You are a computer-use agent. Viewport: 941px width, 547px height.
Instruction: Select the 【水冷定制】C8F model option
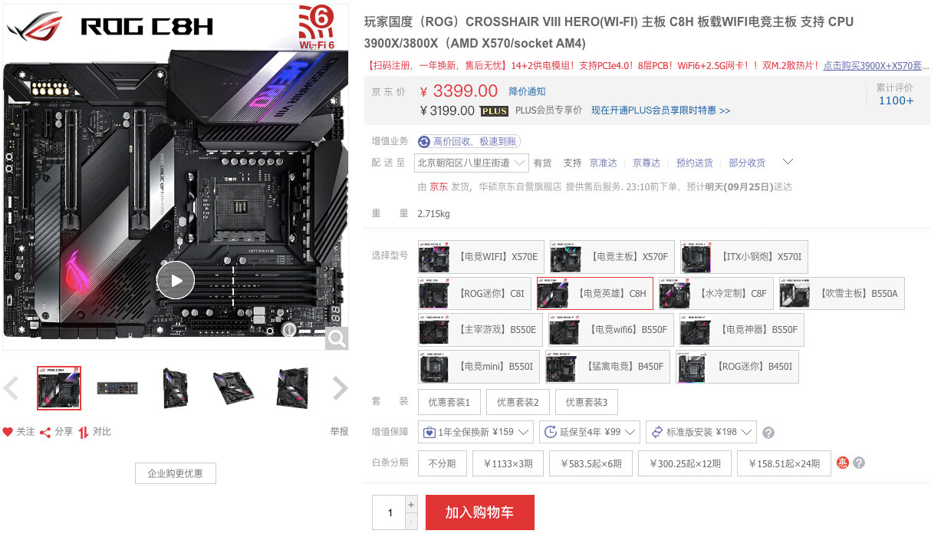click(x=716, y=293)
